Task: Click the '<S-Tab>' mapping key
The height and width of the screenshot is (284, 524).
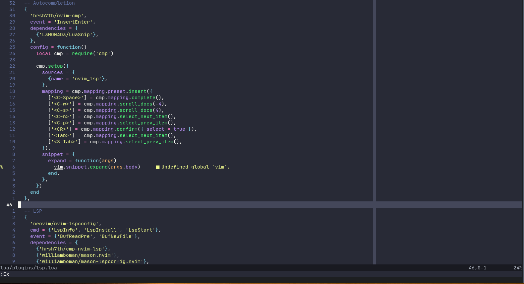Action: click(x=64, y=142)
